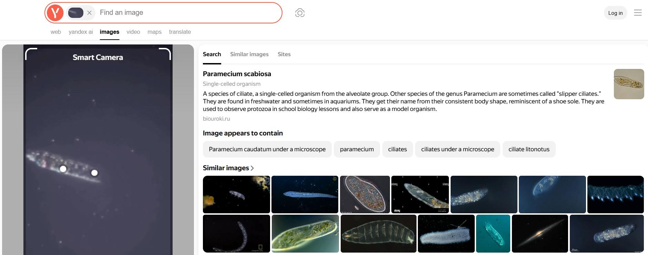Remove the uploaded image from search bar
Screen dimensions: 648x255
click(x=89, y=13)
